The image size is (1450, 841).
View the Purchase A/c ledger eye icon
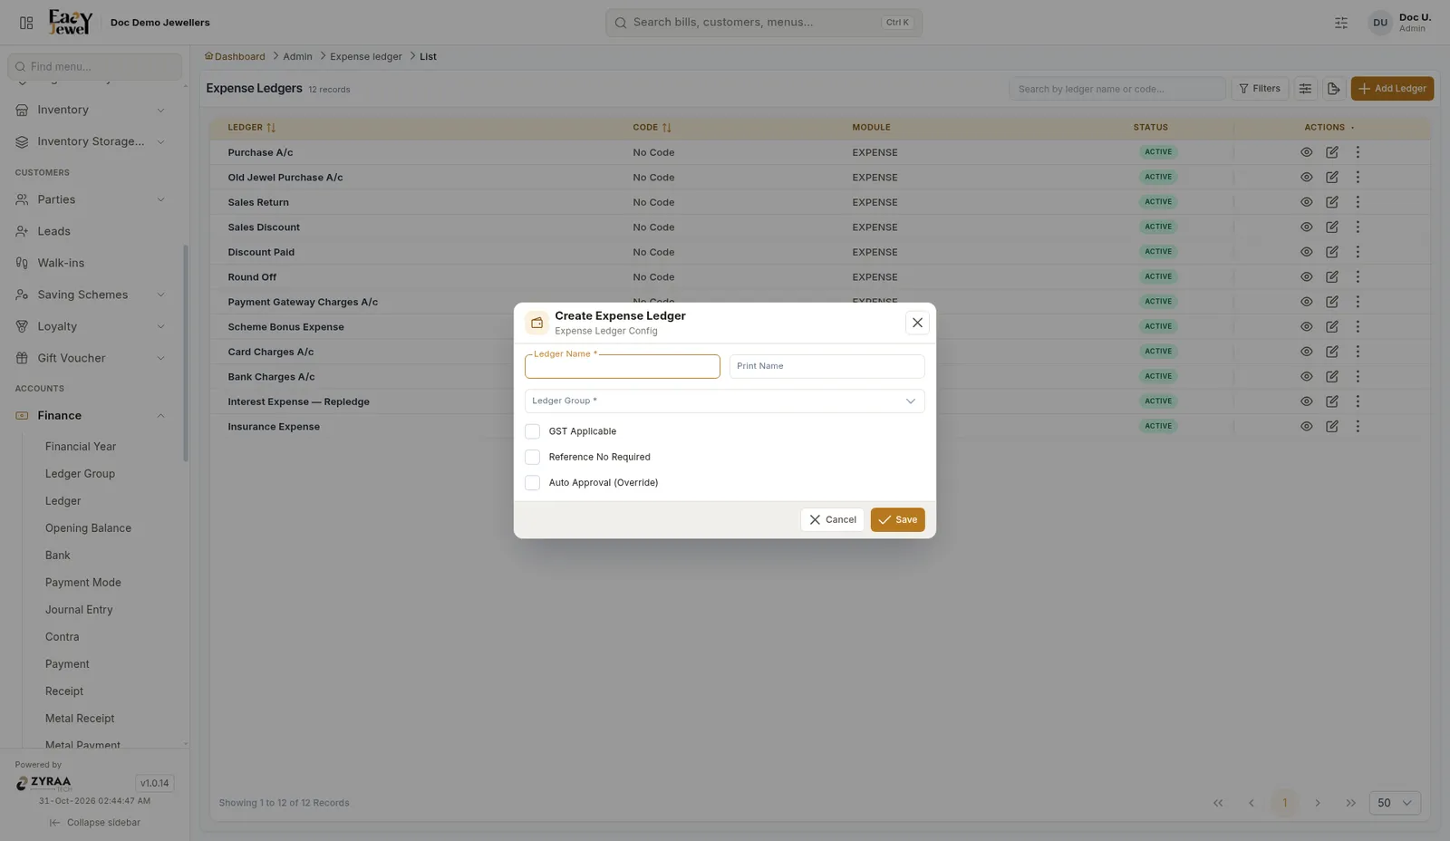(1307, 152)
